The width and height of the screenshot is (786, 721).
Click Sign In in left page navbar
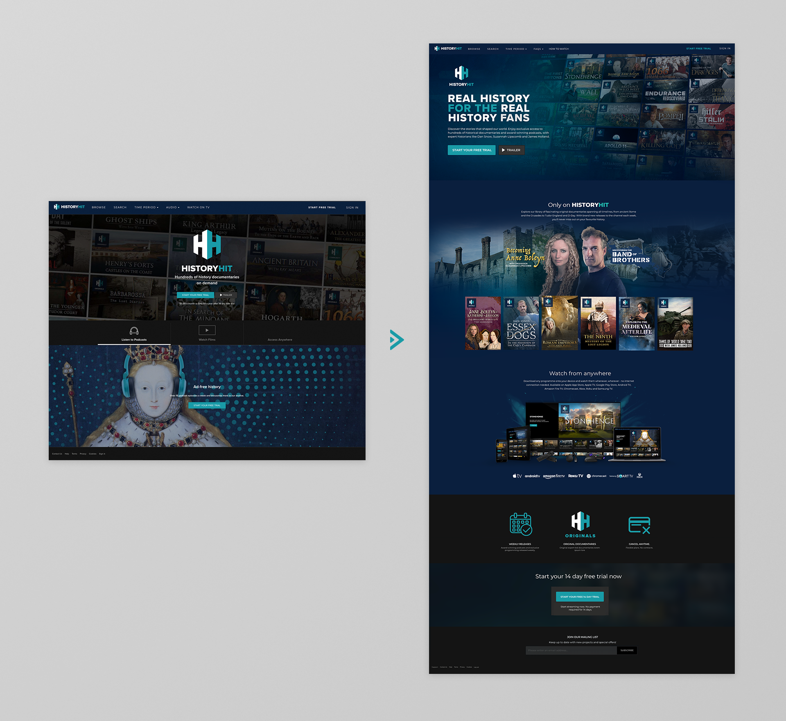(352, 207)
